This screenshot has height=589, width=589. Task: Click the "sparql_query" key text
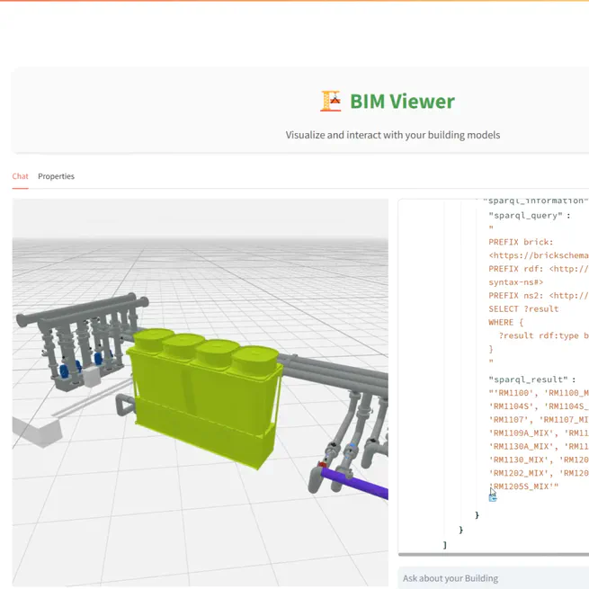coord(526,216)
